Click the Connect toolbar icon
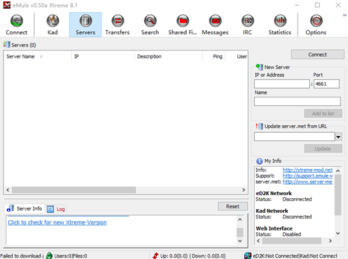 coord(16,24)
